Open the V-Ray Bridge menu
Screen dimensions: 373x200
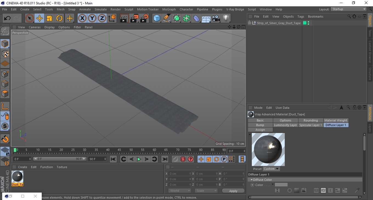pos(235,9)
